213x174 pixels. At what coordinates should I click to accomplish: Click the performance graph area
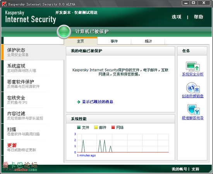click(x=123, y=143)
